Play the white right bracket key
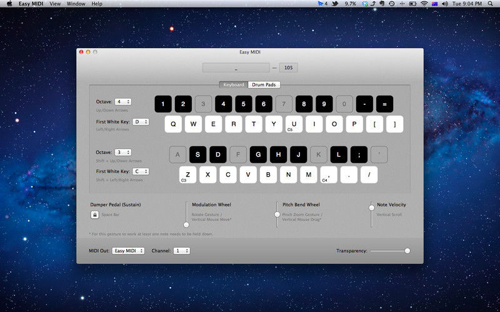The width and height of the screenshot is (500, 312). [x=394, y=124]
